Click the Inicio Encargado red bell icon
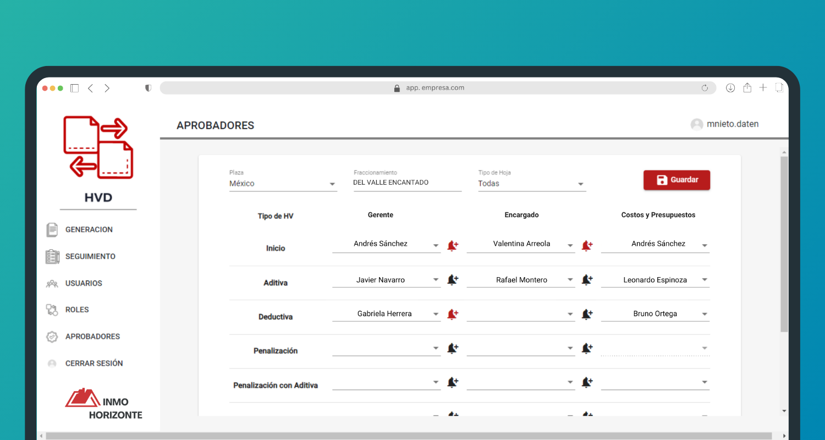The width and height of the screenshot is (825, 440). tap(587, 246)
